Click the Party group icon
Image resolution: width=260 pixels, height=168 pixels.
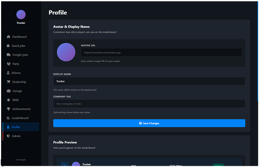pos(8,64)
